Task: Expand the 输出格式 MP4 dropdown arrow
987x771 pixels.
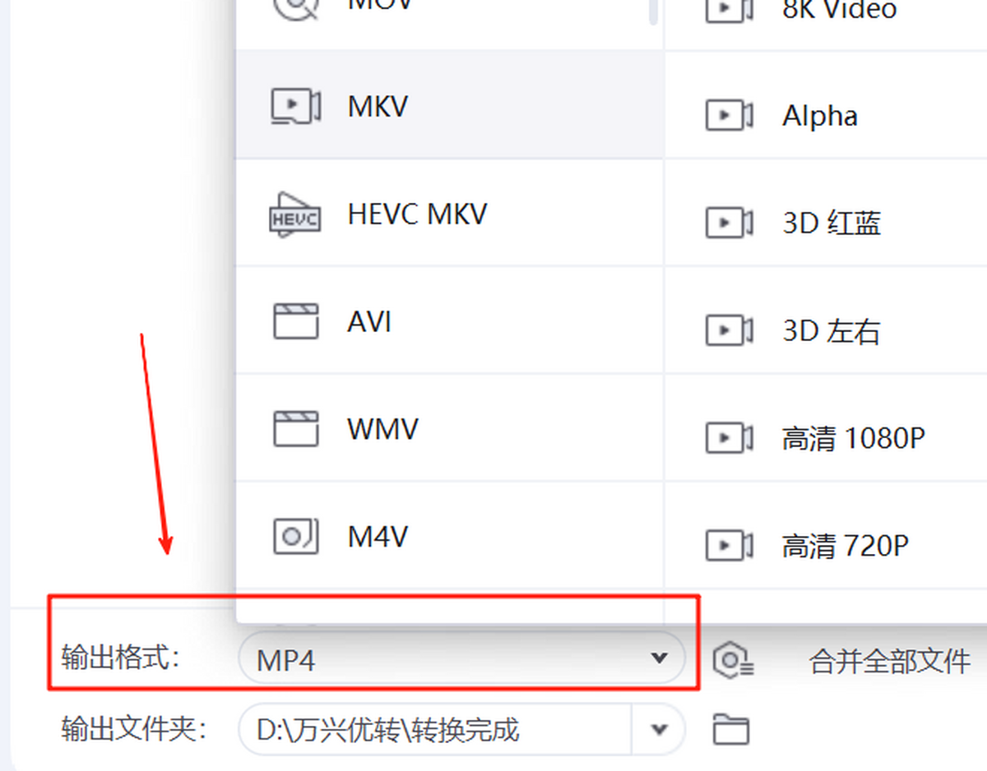Action: (x=658, y=658)
